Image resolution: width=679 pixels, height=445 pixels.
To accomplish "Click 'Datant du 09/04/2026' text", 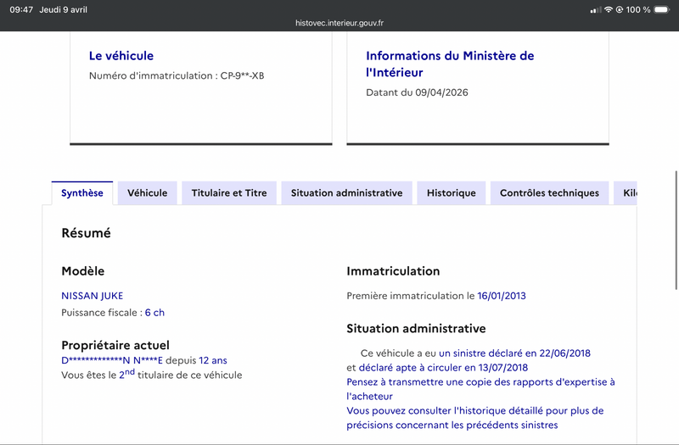I will tap(417, 92).
